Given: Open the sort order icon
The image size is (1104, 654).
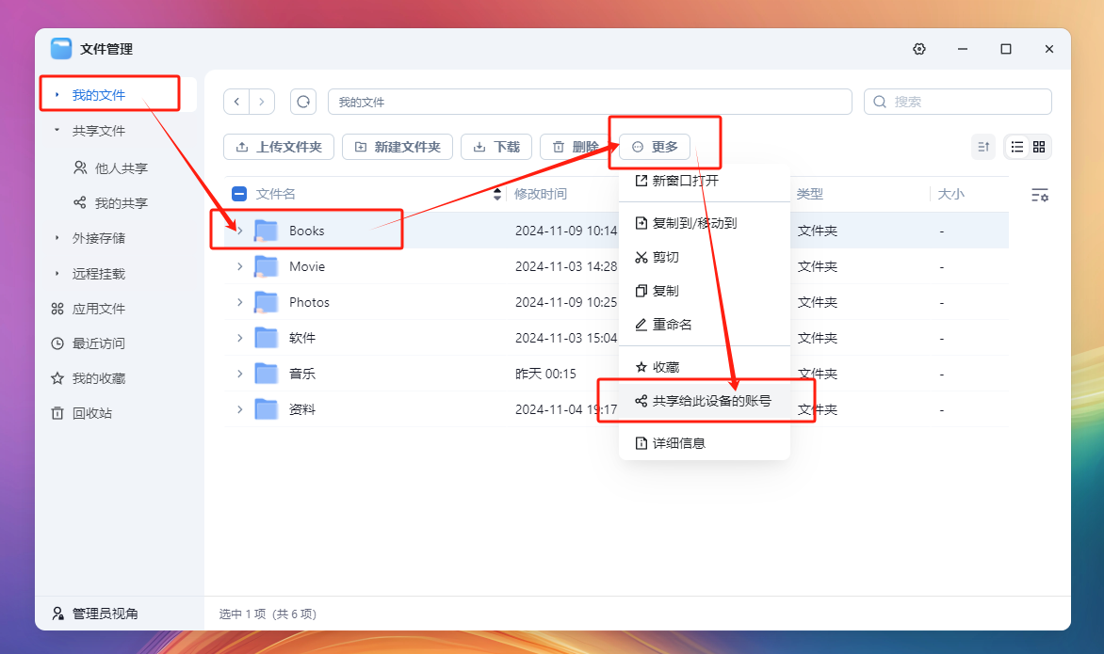Looking at the screenshot, I should [x=982, y=147].
